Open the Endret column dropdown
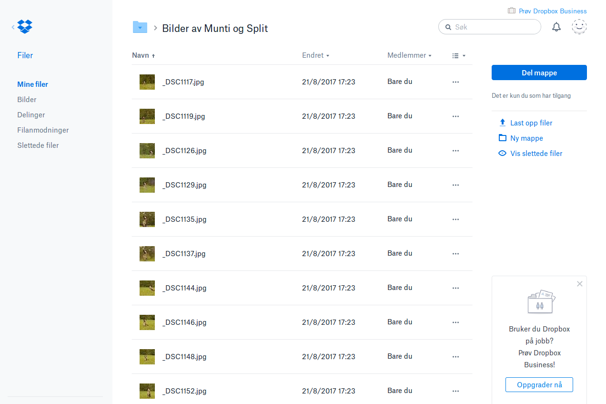606x404 pixels. pos(316,55)
